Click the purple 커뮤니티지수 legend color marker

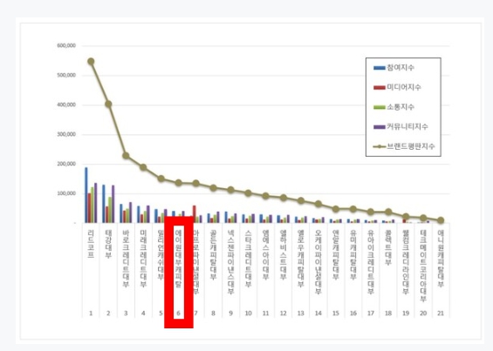tap(380, 127)
